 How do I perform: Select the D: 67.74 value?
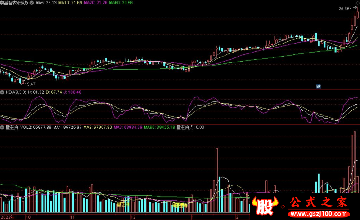tap(54, 92)
